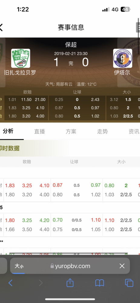Show all Safari tabs
140x303 pixels.
coord(129,283)
